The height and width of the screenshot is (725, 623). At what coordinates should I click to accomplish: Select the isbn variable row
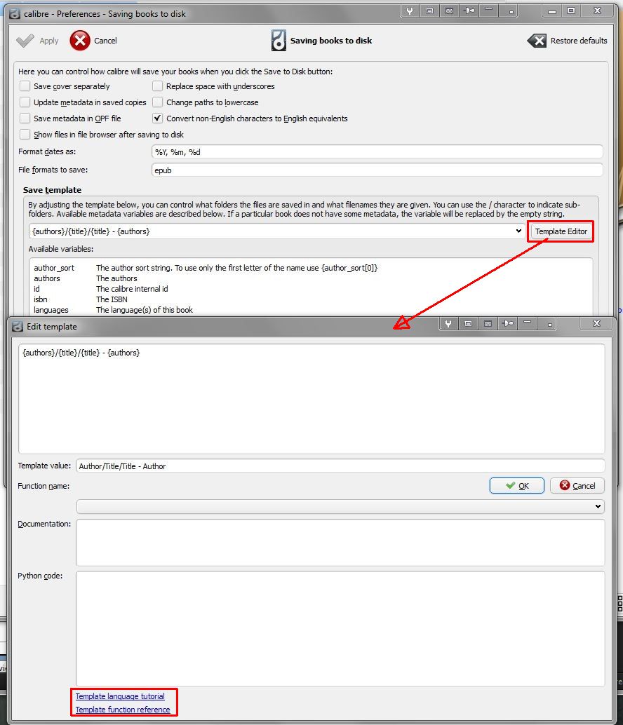[x=81, y=299]
